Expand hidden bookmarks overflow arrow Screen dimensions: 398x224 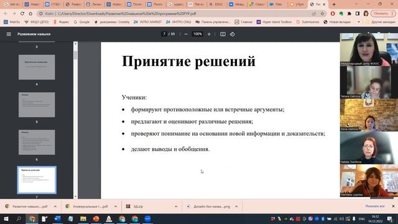(x=359, y=22)
